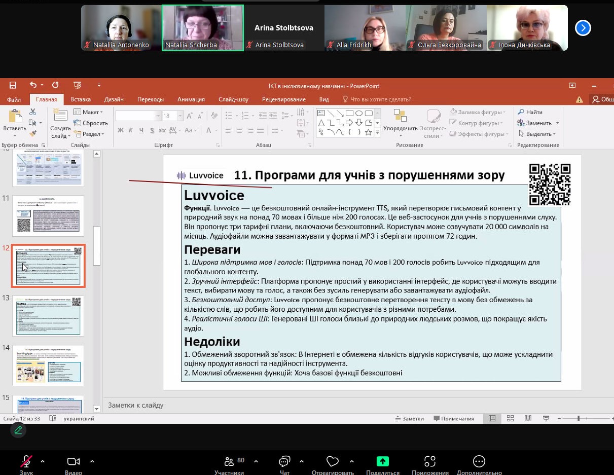
Task: Switch to Normal view in the status bar
Action: point(492,419)
